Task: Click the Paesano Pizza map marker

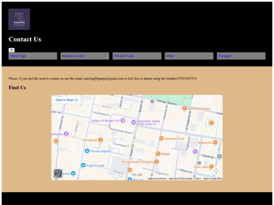Action: tap(161, 138)
